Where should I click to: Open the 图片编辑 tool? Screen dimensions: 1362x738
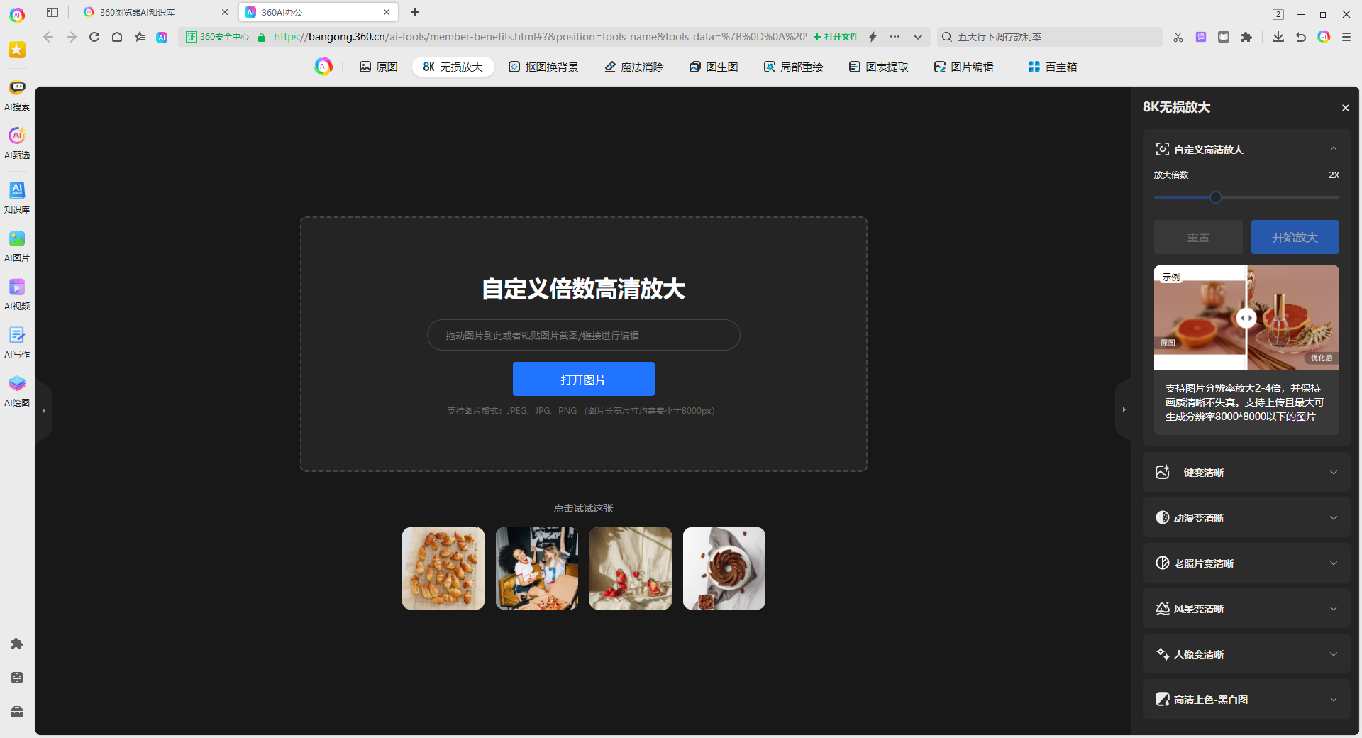click(x=965, y=67)
